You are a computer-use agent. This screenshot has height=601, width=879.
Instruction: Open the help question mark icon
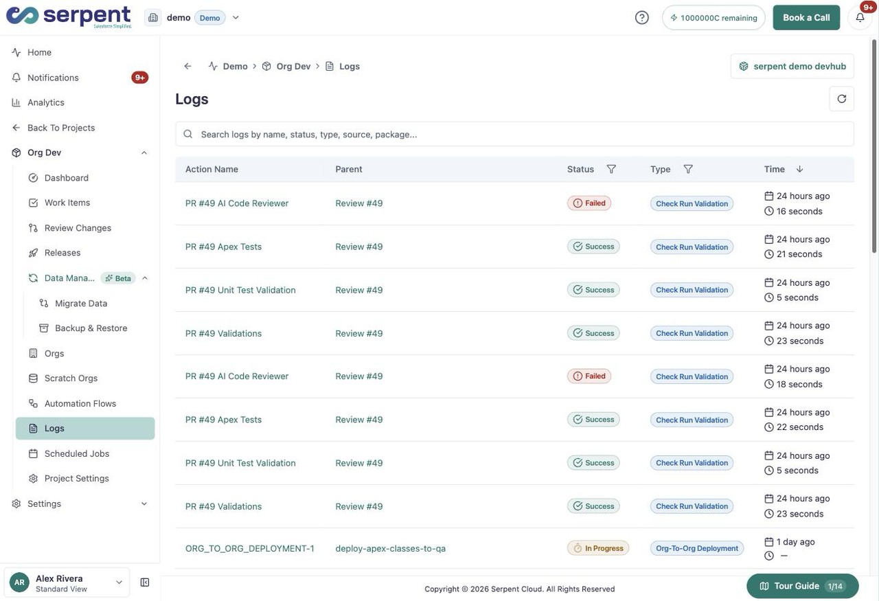click(x=641, y=18)
